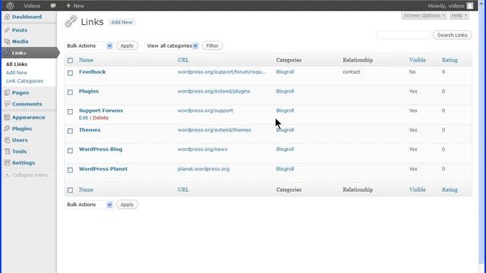Viewport: 486px width, 273px height.
Task: Open the Posts menu
Action: [x=20, y=30]
